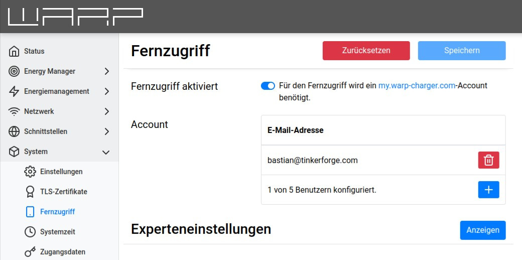522x260 pixels.
Task: Collapse the System section chevron
Action: pos(106,152)
